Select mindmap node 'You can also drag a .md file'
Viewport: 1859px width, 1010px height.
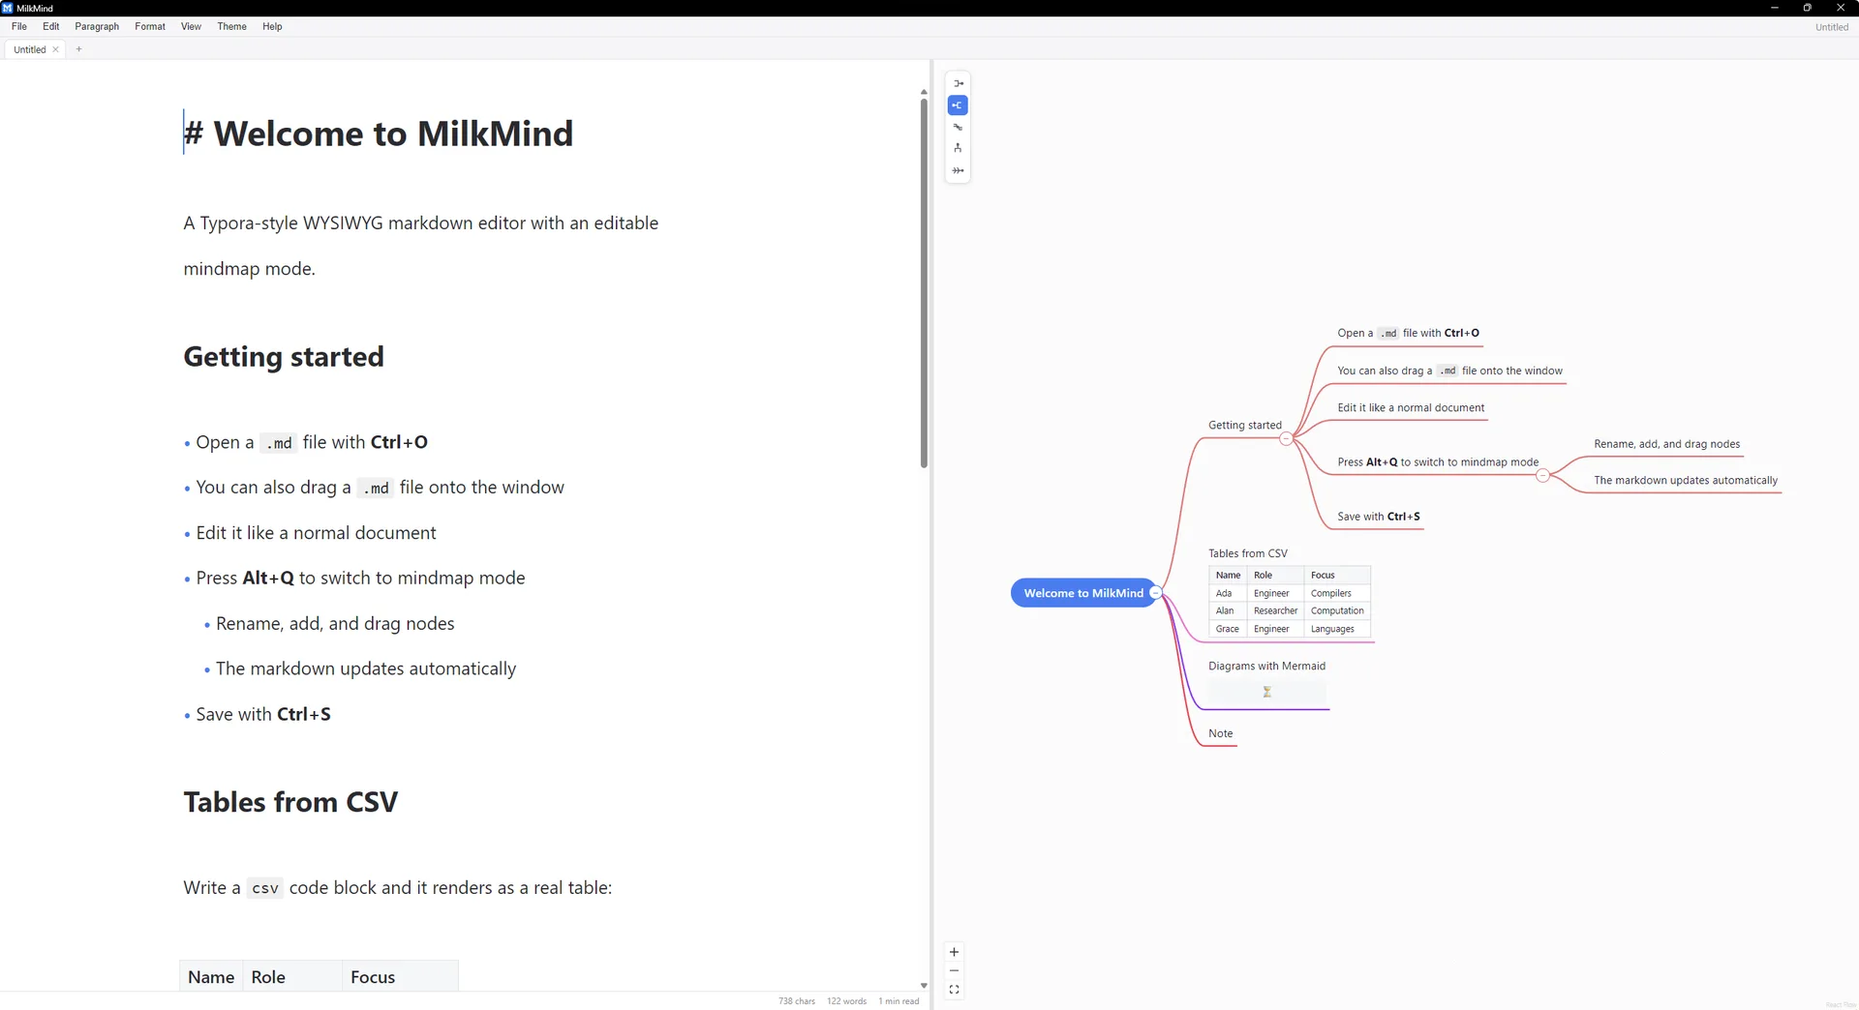click(1449, 371)
